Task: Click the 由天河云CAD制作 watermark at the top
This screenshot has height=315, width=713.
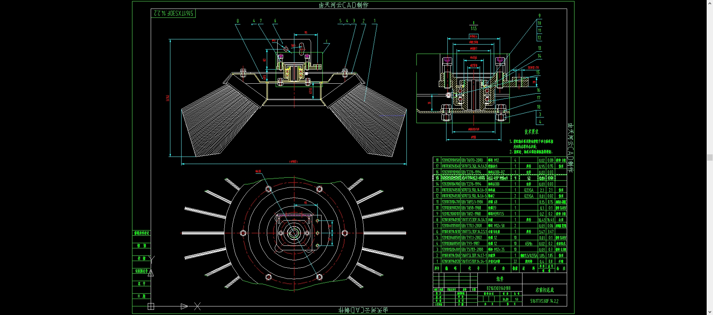Action: pos(343,5)
